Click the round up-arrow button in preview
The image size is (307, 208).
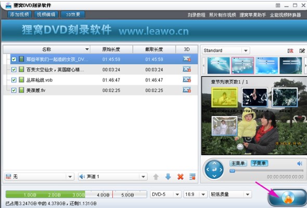click(x=240, y=147)
